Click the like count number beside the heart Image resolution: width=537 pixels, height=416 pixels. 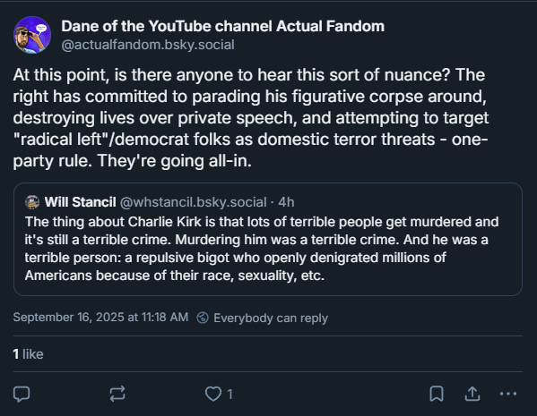click(x=230, y=395)
